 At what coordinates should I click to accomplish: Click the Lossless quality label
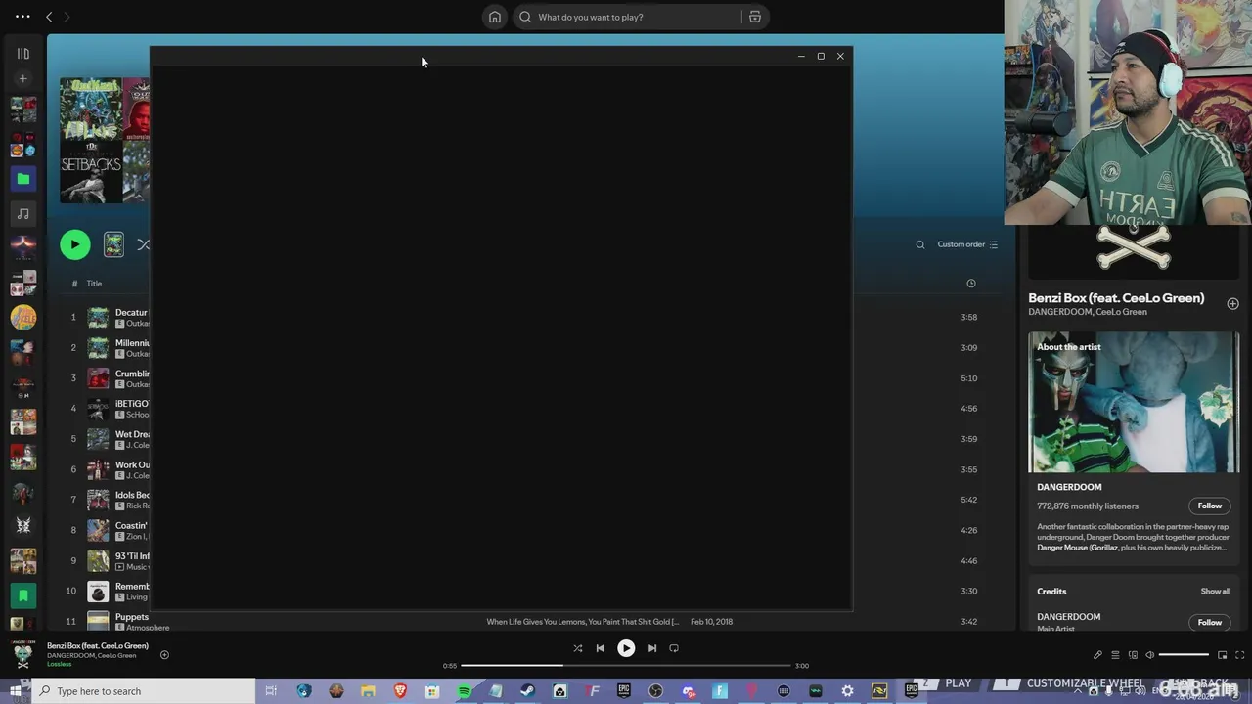coord(60,665)
